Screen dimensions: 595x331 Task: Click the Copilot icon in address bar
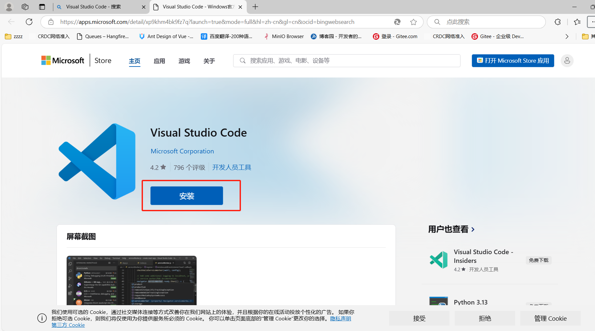coord(397,22)
